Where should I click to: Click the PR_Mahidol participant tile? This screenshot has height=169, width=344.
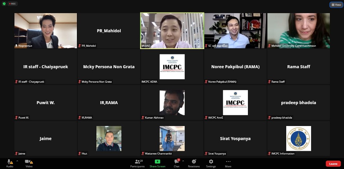tap(109, 31)
